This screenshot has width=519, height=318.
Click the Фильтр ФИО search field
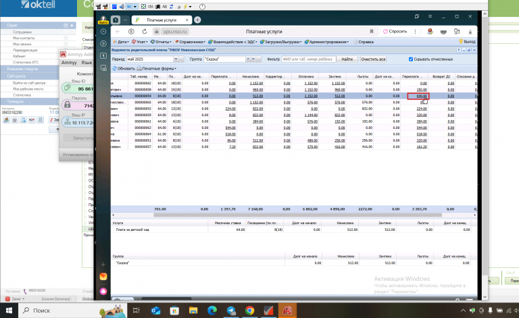pos(308,59)
